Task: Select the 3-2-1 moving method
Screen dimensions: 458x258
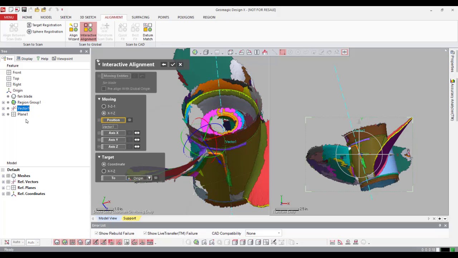Action: (x=104, y=106)
